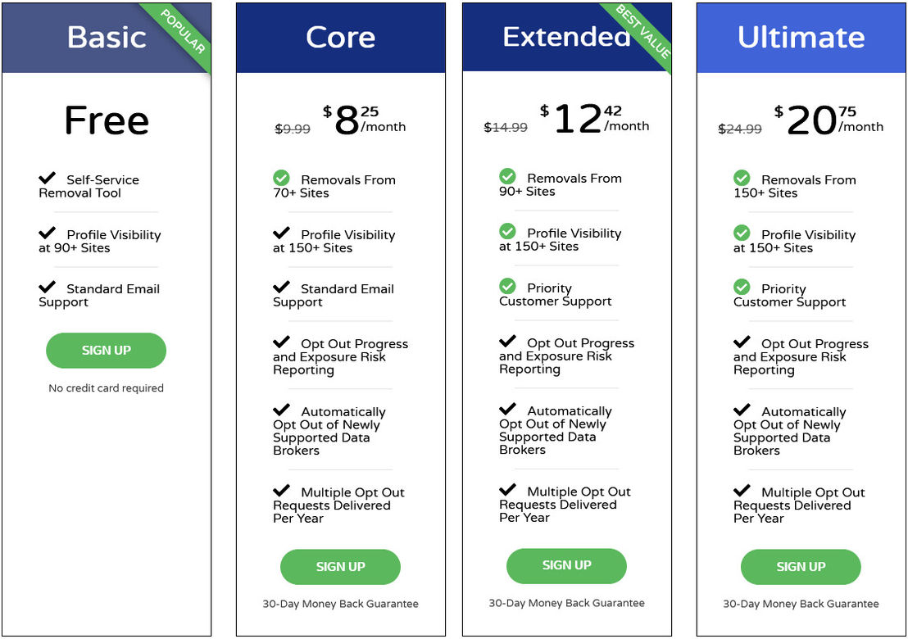
Task: Select the Core plan header
Action: coord(341,38)
